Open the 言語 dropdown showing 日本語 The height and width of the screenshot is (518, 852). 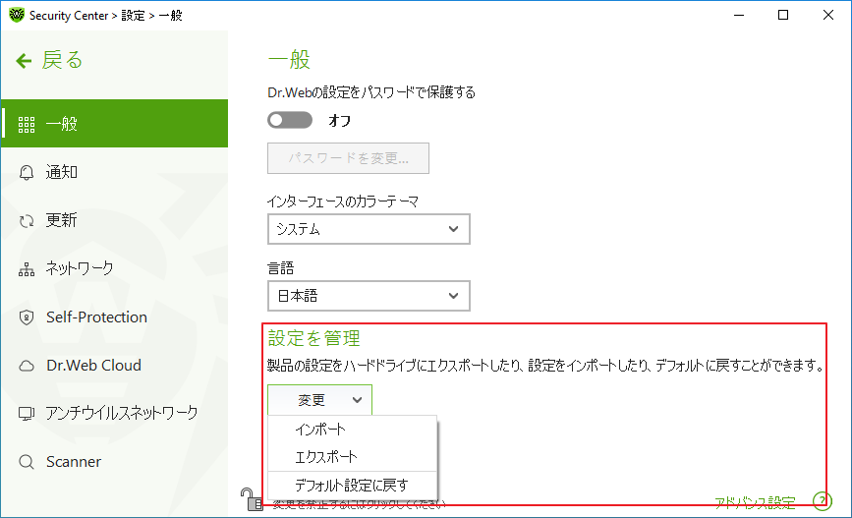coord(369,296)
